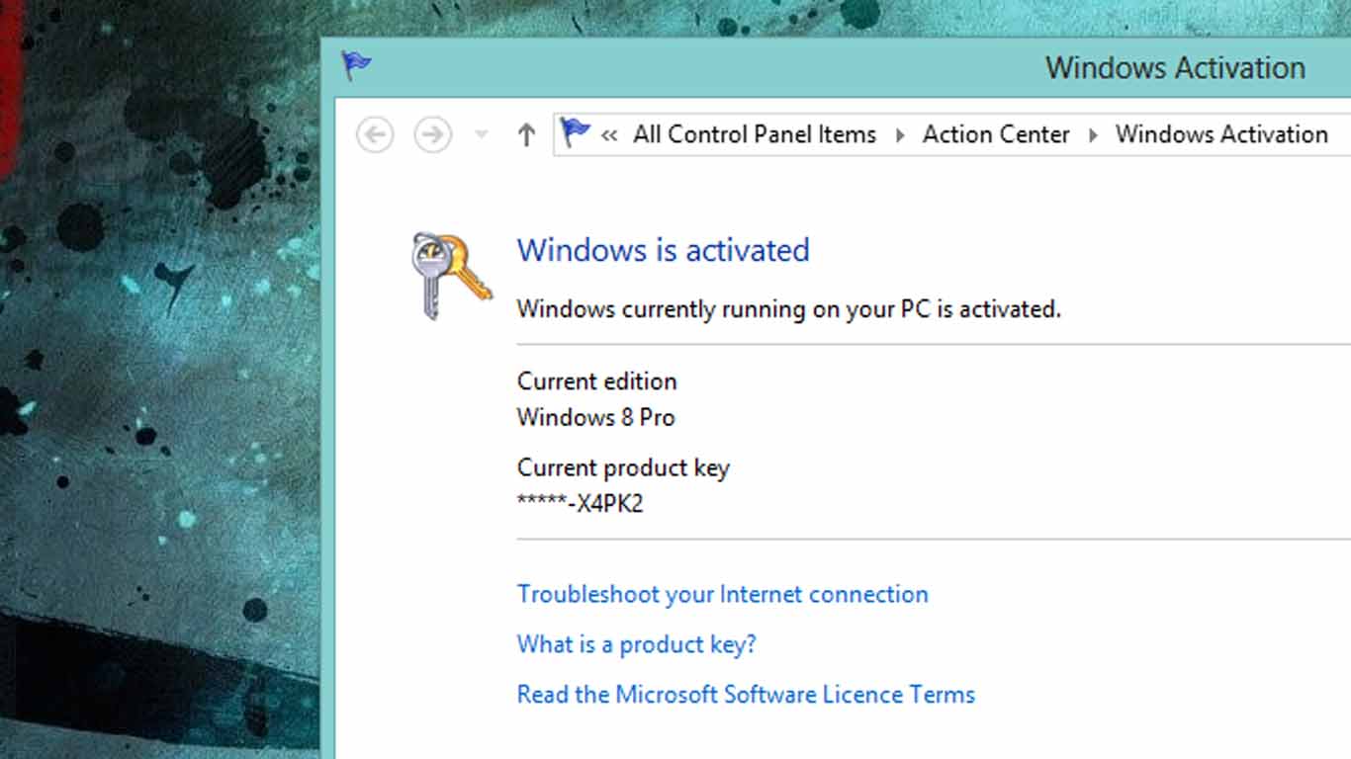Open the window system menu flag icon

pos(356,66)
